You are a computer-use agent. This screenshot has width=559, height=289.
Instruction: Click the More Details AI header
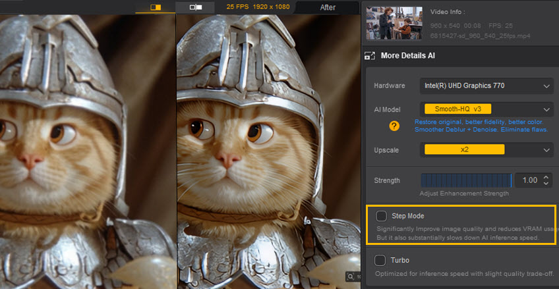[408, 56]
